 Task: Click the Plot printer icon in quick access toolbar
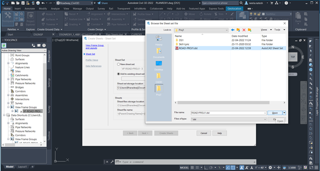pyautogui.click(x=38, y=3)
